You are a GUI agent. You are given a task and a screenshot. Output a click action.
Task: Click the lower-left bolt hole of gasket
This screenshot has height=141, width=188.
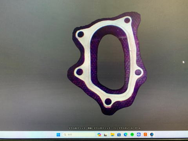pyautogui.click(x=80, y=72)
